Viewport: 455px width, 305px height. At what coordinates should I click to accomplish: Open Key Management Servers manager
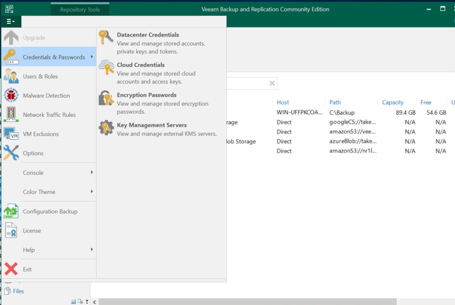[x=161, y=129]
